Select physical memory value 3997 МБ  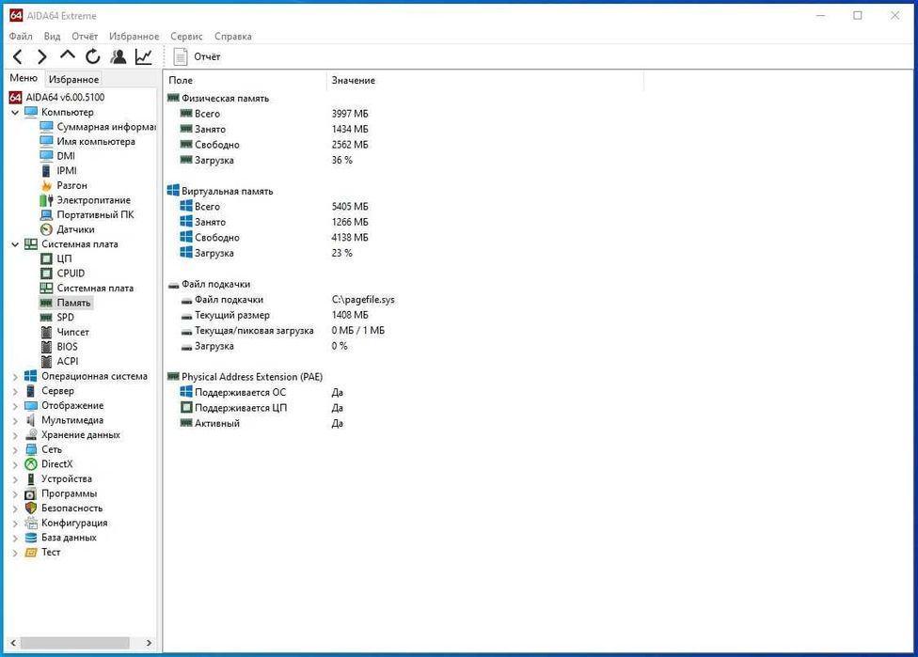(x=350, y=114)
